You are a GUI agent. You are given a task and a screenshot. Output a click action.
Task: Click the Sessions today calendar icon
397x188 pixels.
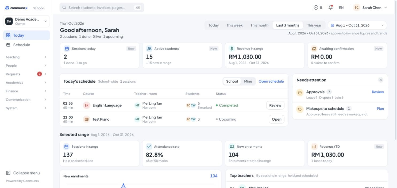coord(67,49)
